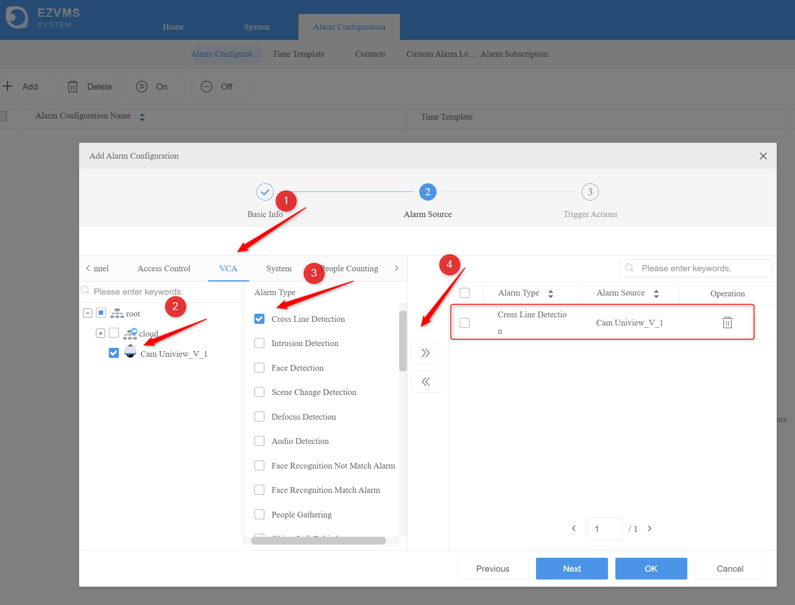Confirm with the OK button

[x=651, y=569]
